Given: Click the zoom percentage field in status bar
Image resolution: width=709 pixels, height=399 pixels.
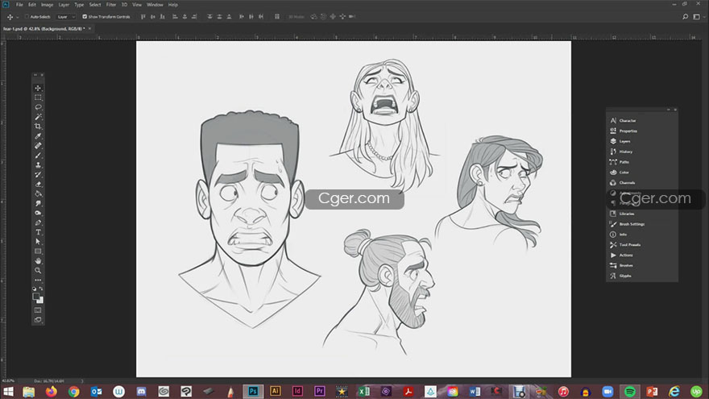Looking at the screenshot, I should (9, 381).
